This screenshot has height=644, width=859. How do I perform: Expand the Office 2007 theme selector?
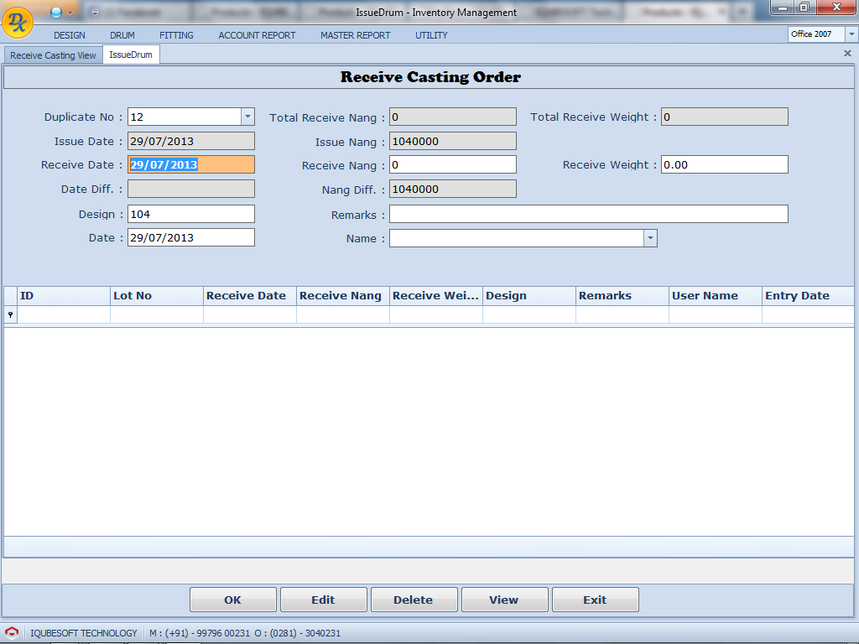(x=851, y=34)
